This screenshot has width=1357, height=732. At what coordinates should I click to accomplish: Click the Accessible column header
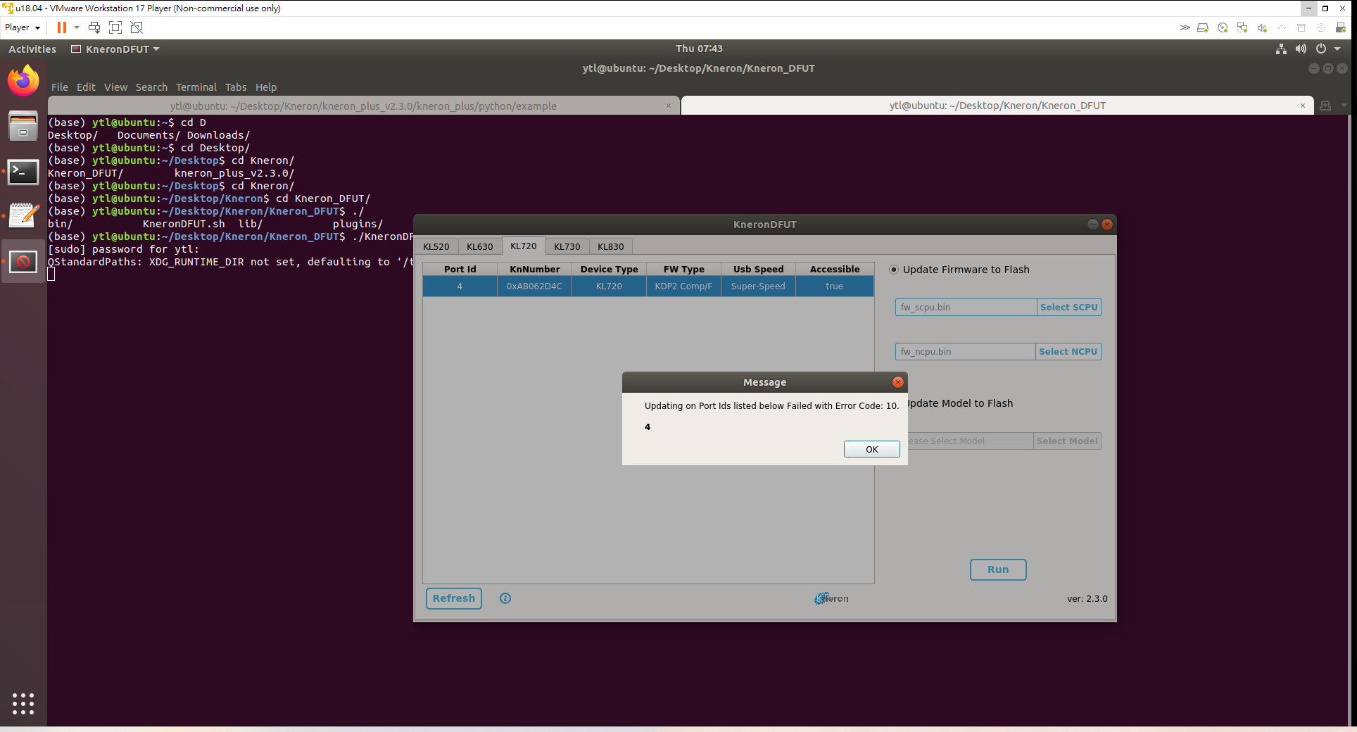point(835,269)
